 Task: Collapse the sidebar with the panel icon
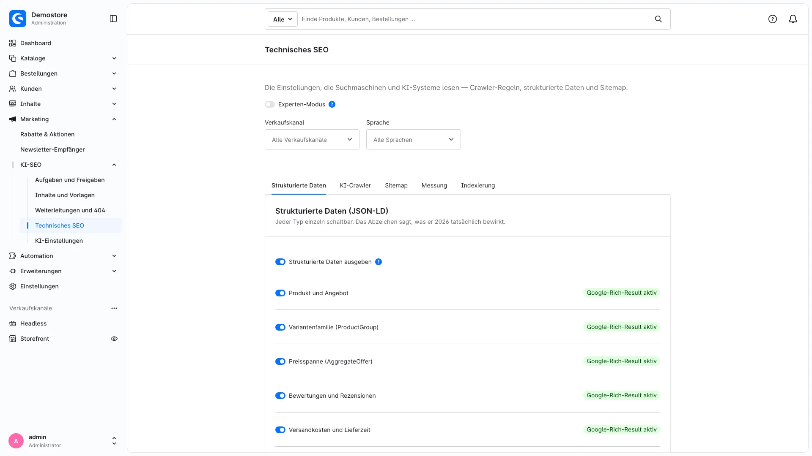[x=113, y=19]
